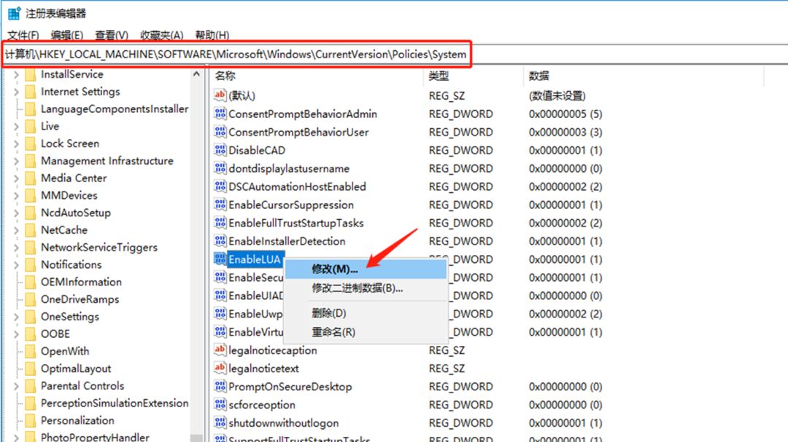
Task: Click the Notifications folder icon
Action: point(30,265)
